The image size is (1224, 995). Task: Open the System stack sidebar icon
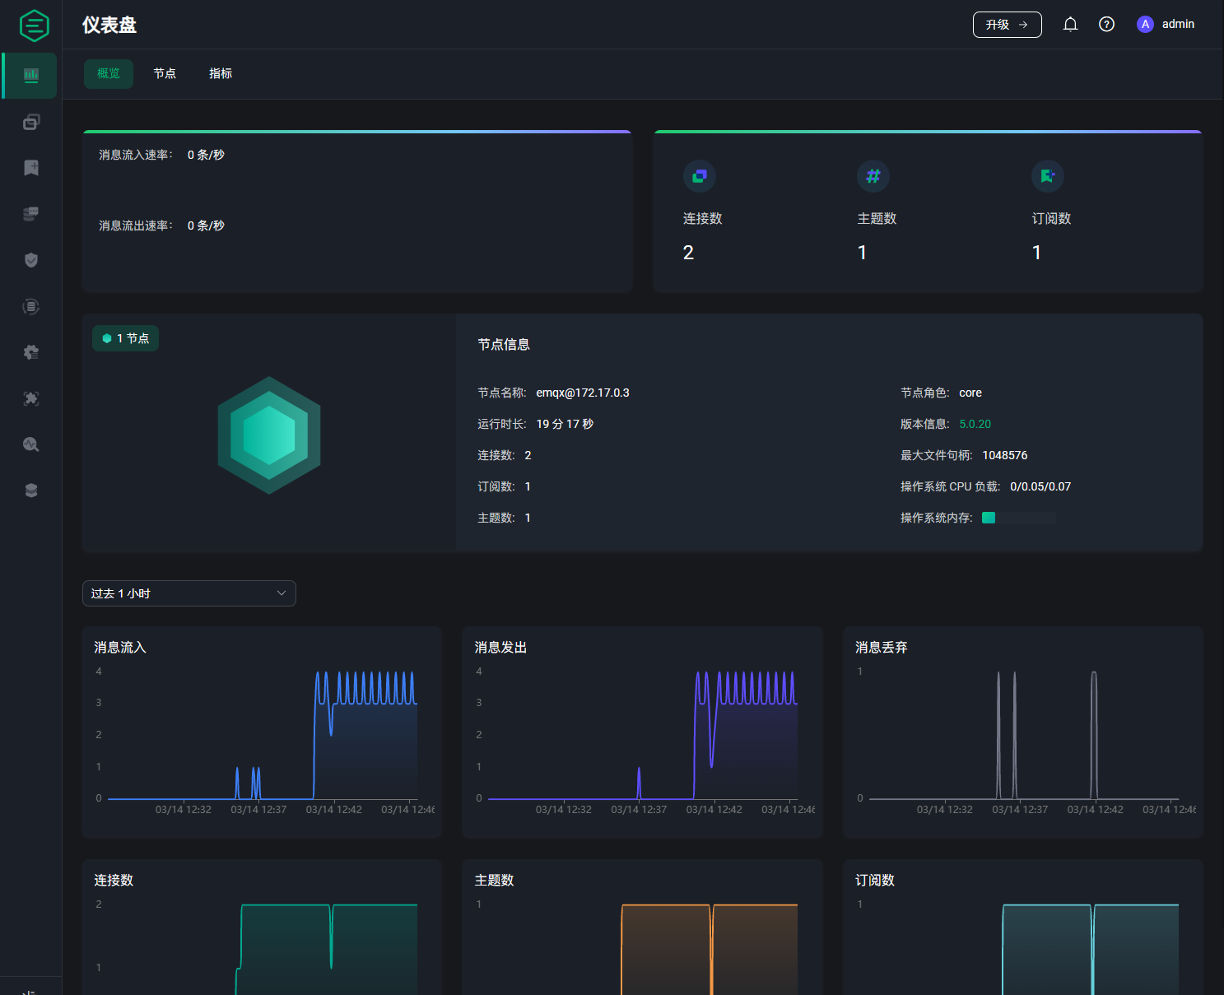(31, 491)
